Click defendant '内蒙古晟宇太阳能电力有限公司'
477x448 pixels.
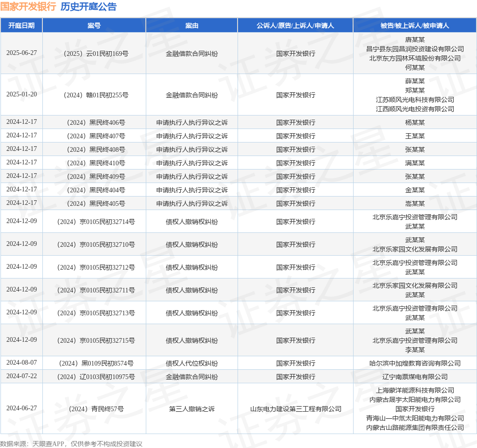(415, 400)
